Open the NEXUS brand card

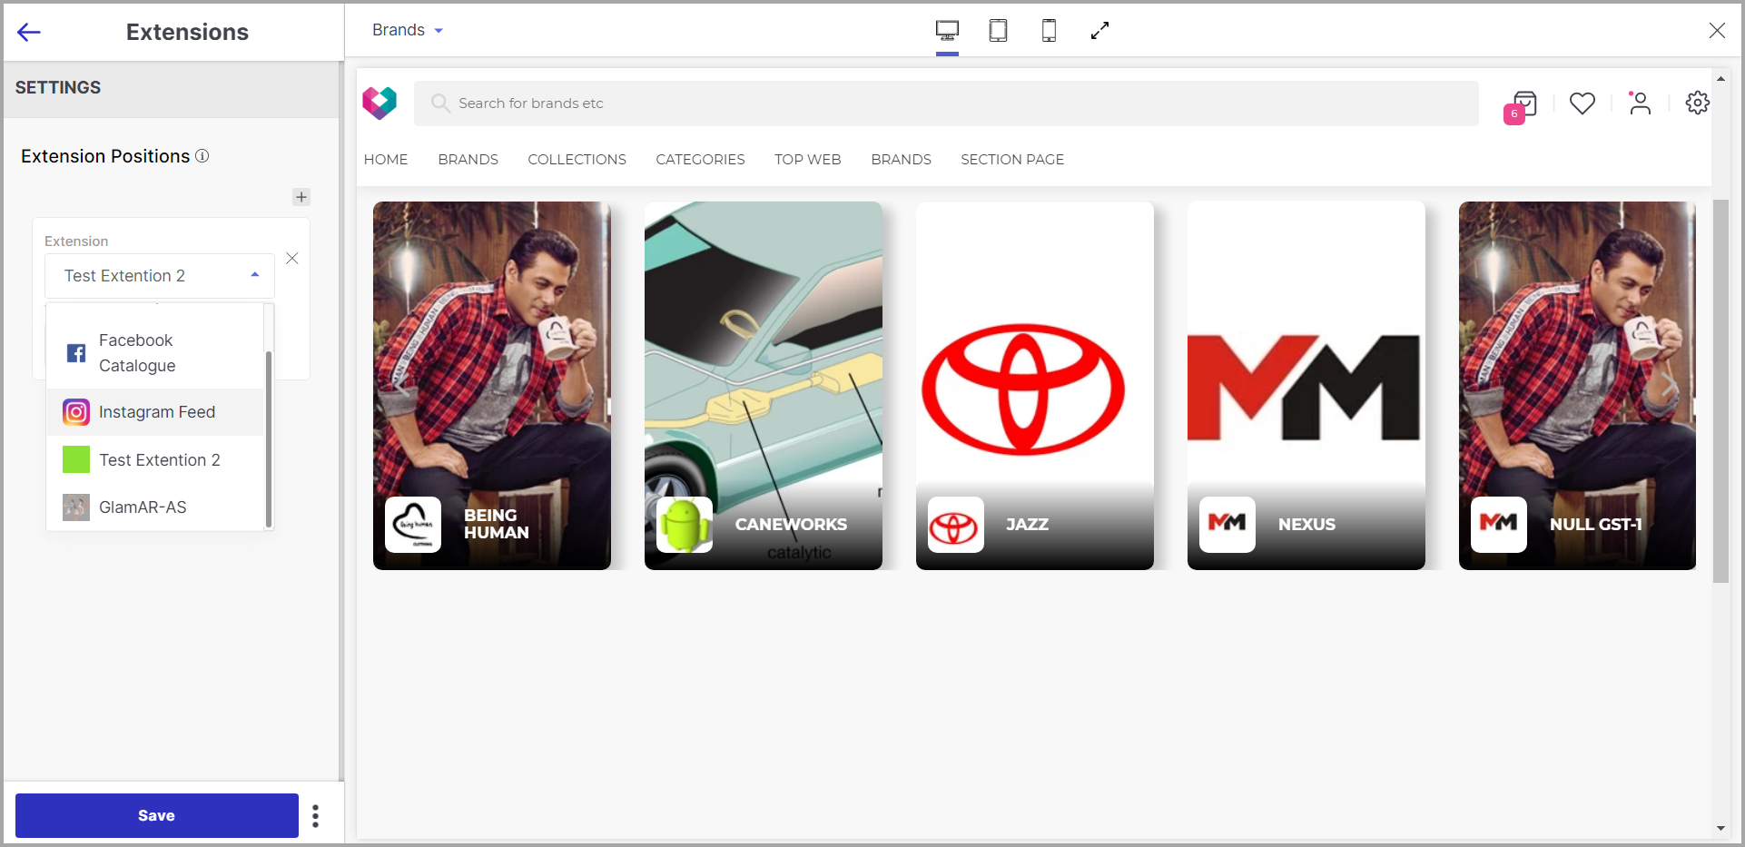point(1306,386)
